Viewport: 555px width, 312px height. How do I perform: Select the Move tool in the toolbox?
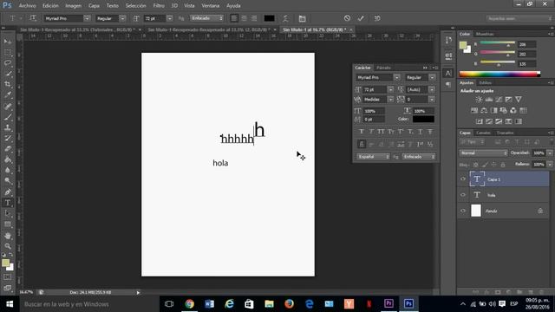(x=8, y=42)
